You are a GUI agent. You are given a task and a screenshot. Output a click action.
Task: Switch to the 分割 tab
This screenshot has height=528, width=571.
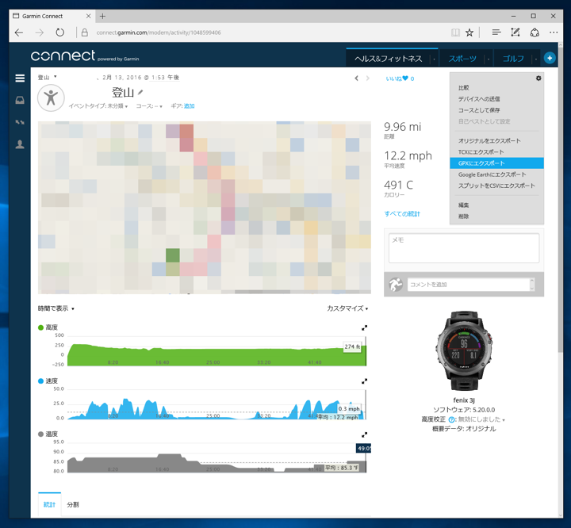[73, 505]
